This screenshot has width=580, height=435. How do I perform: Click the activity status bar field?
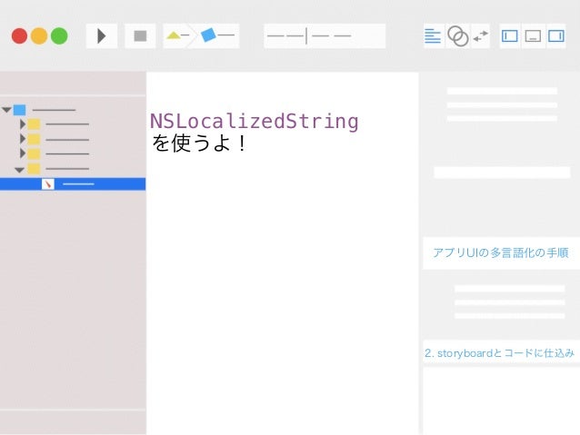(325, 35)
